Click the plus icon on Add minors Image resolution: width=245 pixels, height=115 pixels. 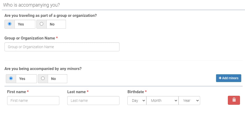[220, 78]
